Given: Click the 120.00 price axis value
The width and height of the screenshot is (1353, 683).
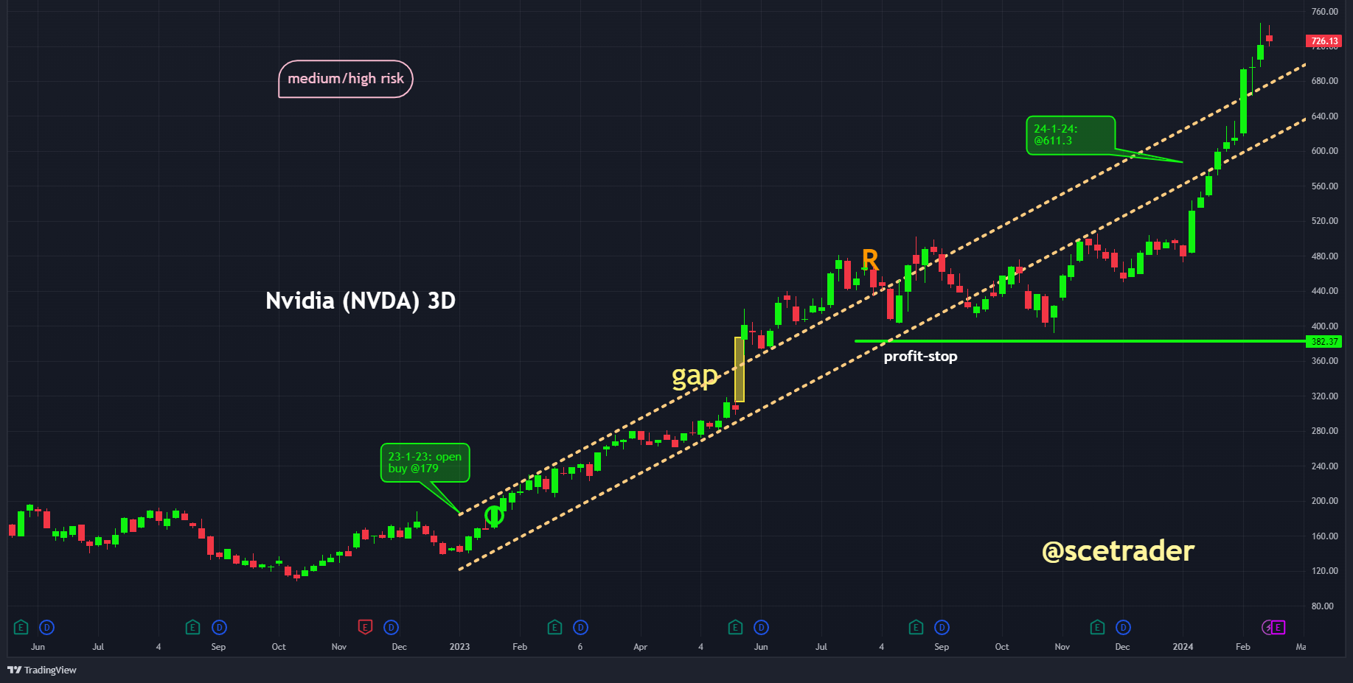Looking at the screenshot, I should (x=1325, y=571).
